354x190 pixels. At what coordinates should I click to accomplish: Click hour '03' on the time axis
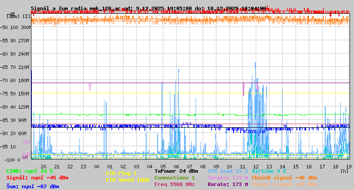tap(137, 167)
